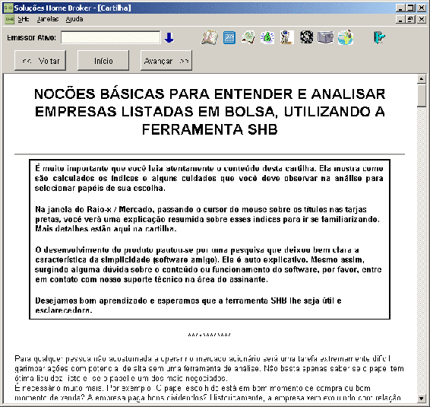Close the inner Cartilha child window
The image size is (430, 407).
pyautogui.click(x=422, y=20)
